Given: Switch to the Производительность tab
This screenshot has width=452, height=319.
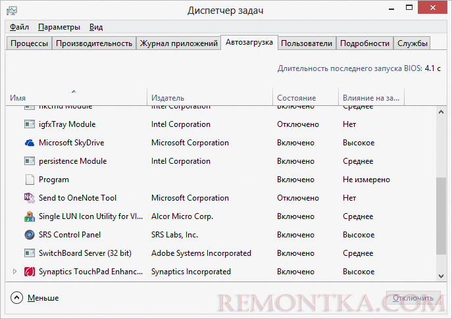Looking at the screenshot, I should tap(94, 43).
